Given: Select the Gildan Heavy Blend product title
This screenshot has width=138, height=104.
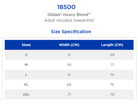Looking at the screenshot, I should pyautogui.click(x=69, y=15).
